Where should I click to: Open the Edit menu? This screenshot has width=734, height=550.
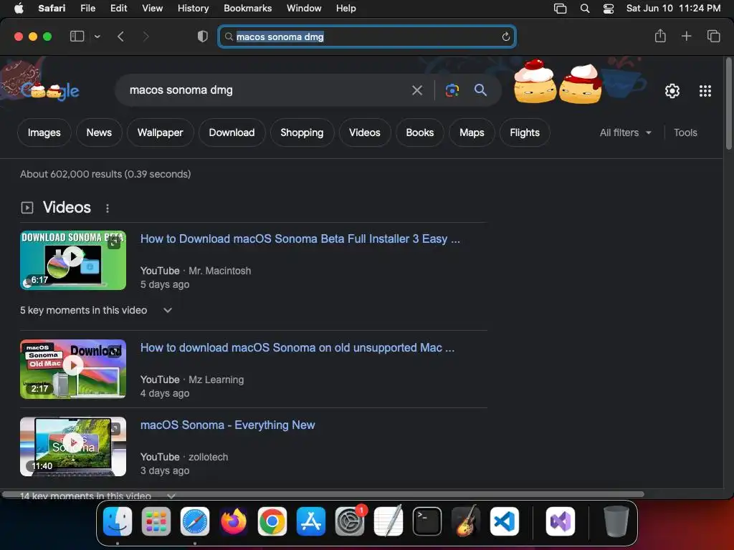[x=118, y=8]
